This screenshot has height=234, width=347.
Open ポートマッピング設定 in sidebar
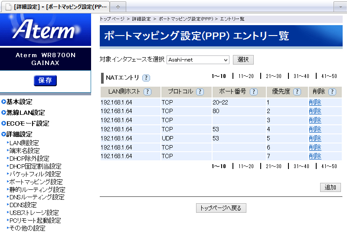(36, 182)
